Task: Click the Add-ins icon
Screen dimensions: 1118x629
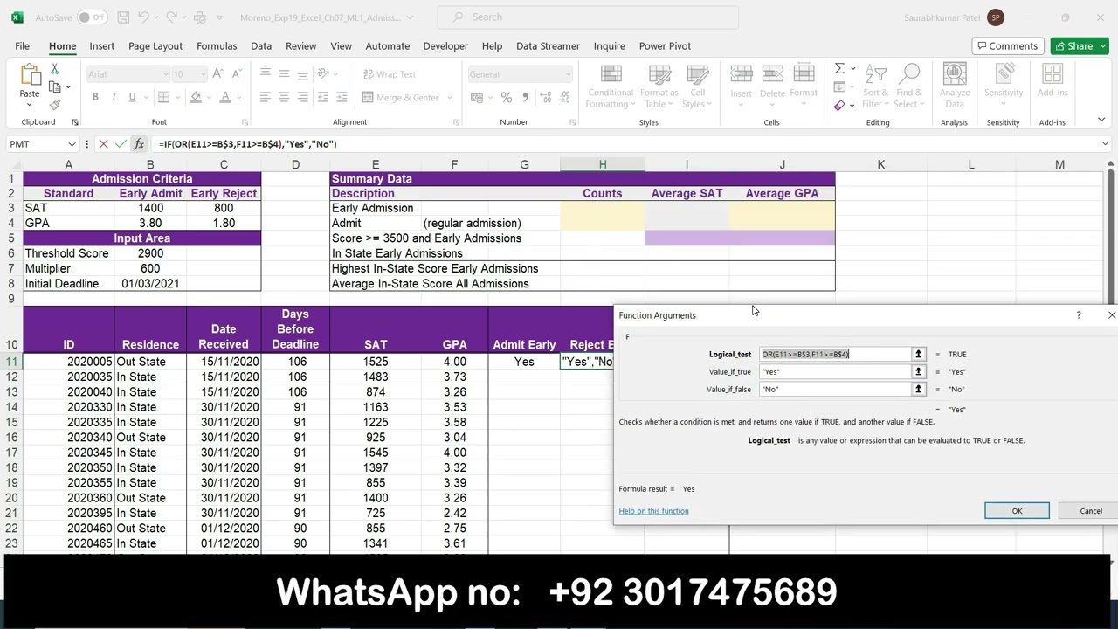Action: coord(1052,80)
